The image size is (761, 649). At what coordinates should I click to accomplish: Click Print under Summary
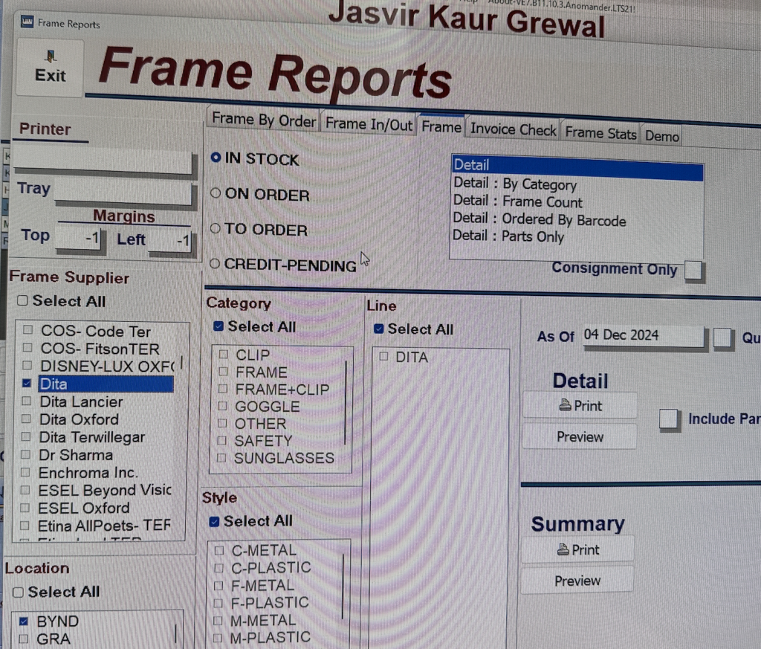577,550
